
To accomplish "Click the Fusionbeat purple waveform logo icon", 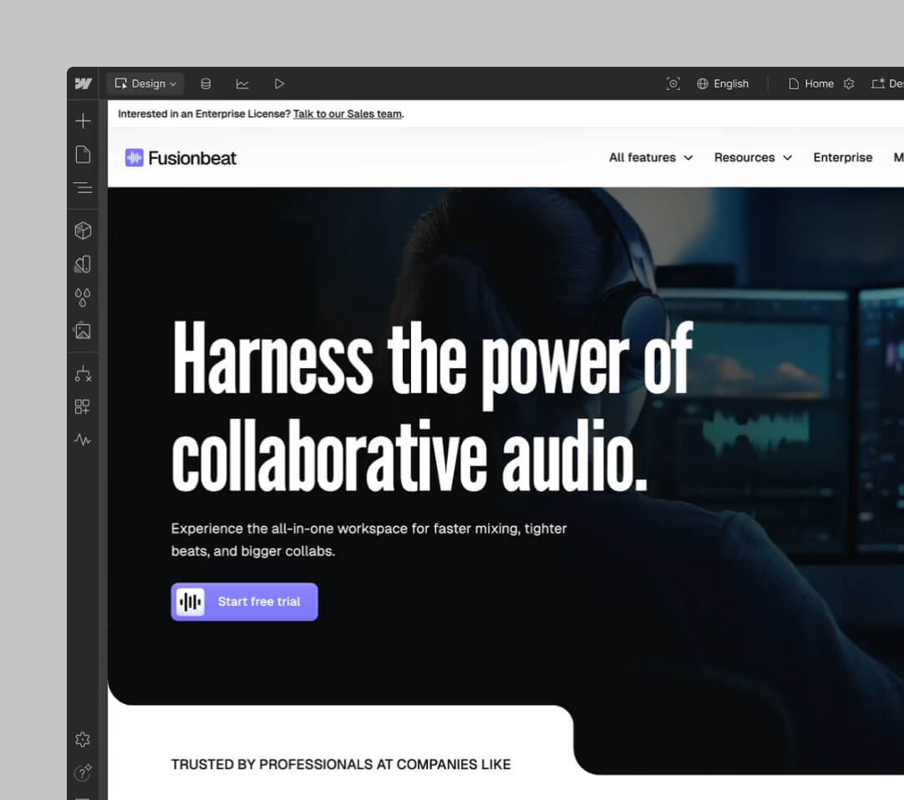I will [135, 158].
